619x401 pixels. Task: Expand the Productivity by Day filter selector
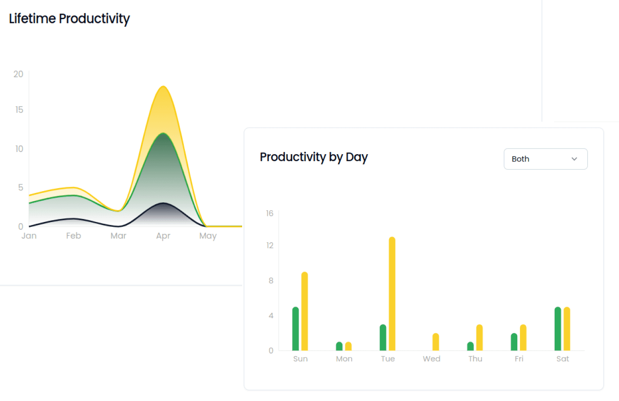pyautogui.click(x=545, y=159)
